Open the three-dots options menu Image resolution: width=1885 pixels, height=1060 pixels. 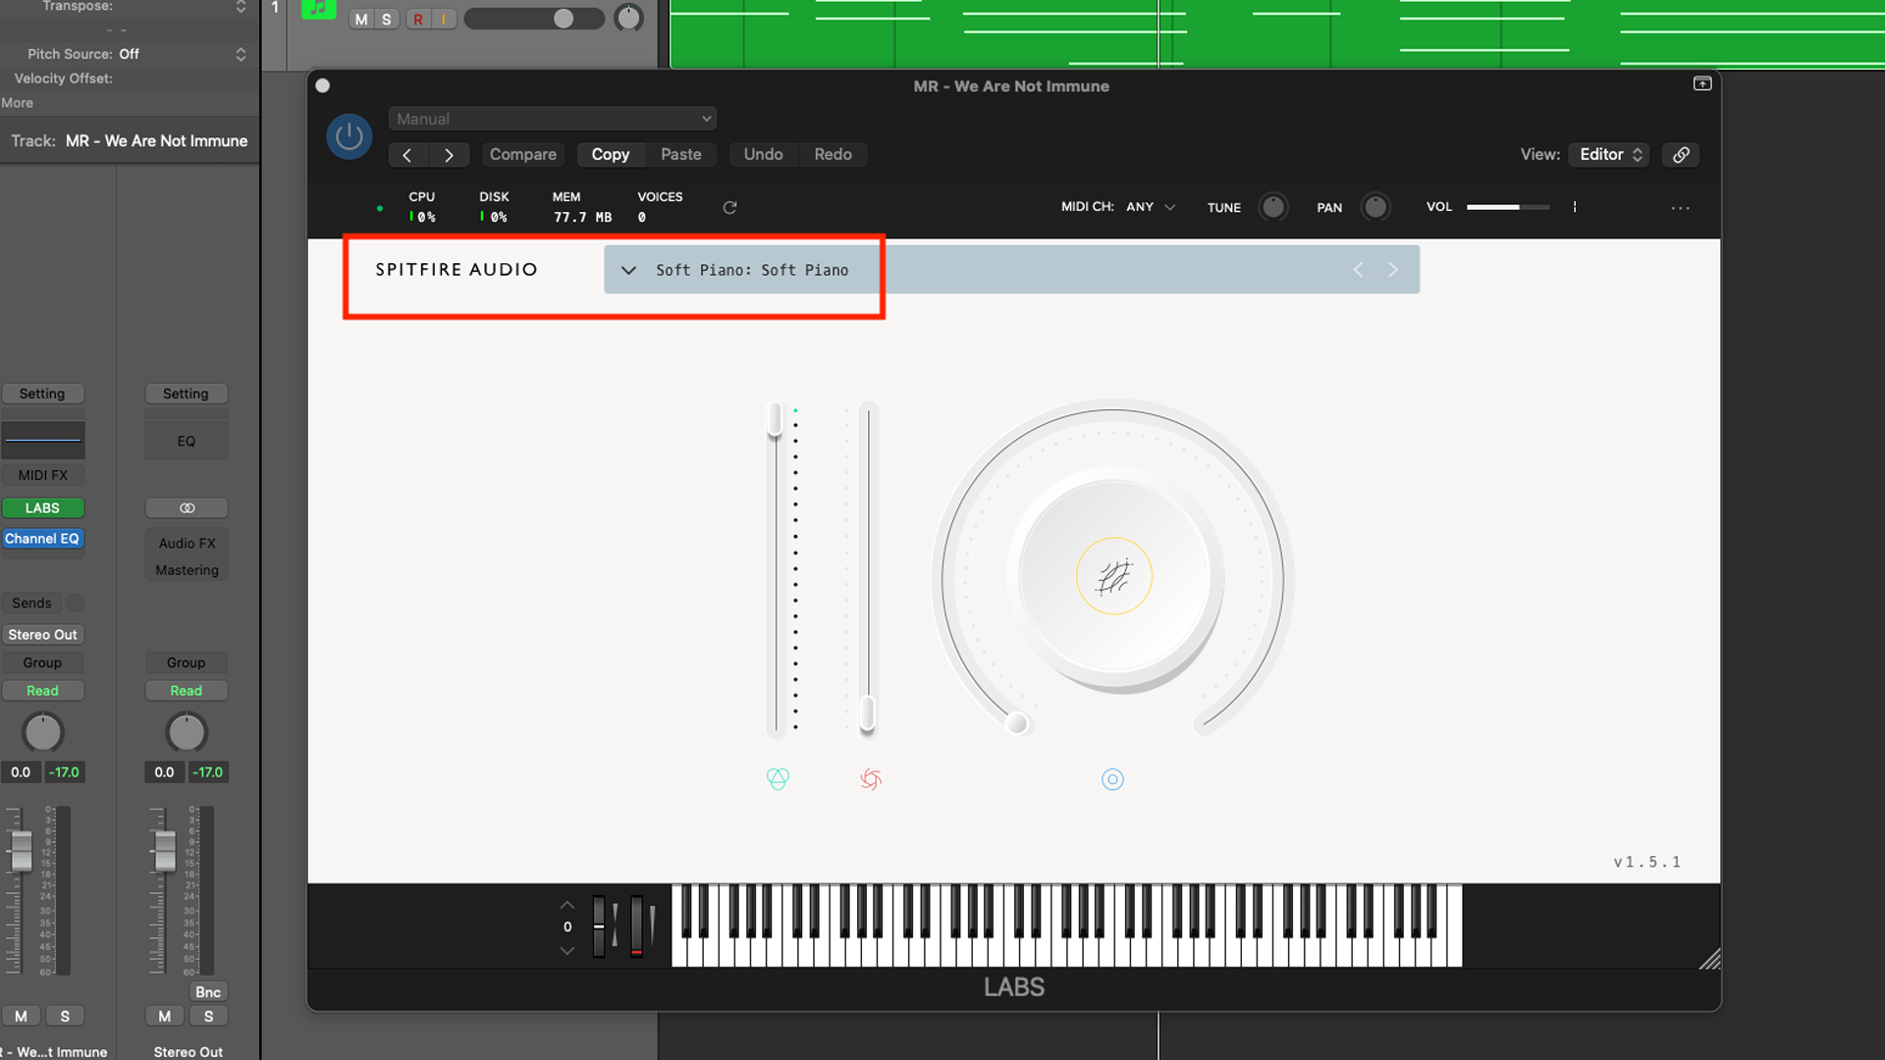(x=1681, y=208)
